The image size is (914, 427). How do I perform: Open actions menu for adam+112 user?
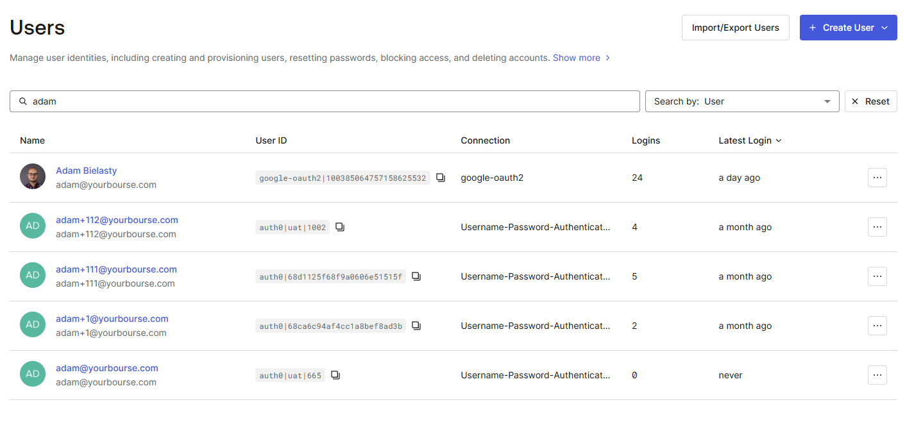click(877, 227)
